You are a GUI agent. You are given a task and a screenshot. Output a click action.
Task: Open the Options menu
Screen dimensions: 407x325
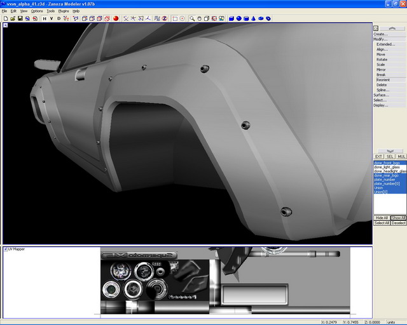click(x=37, y=11)
